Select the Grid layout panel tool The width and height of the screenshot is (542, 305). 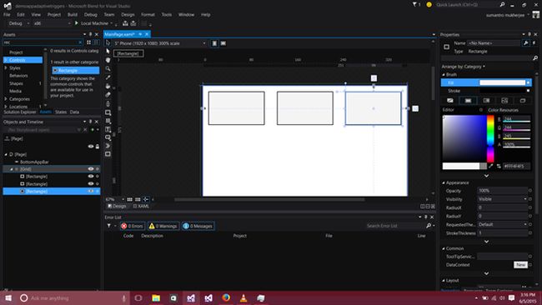pos(108,121)
